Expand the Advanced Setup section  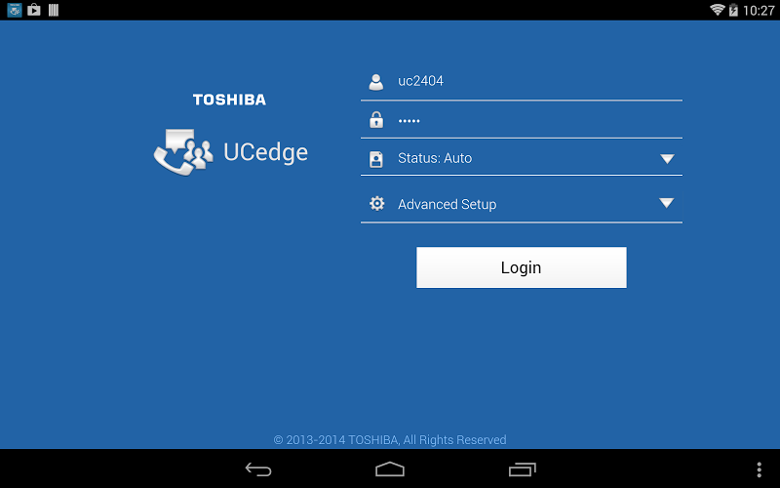[522, 204]
